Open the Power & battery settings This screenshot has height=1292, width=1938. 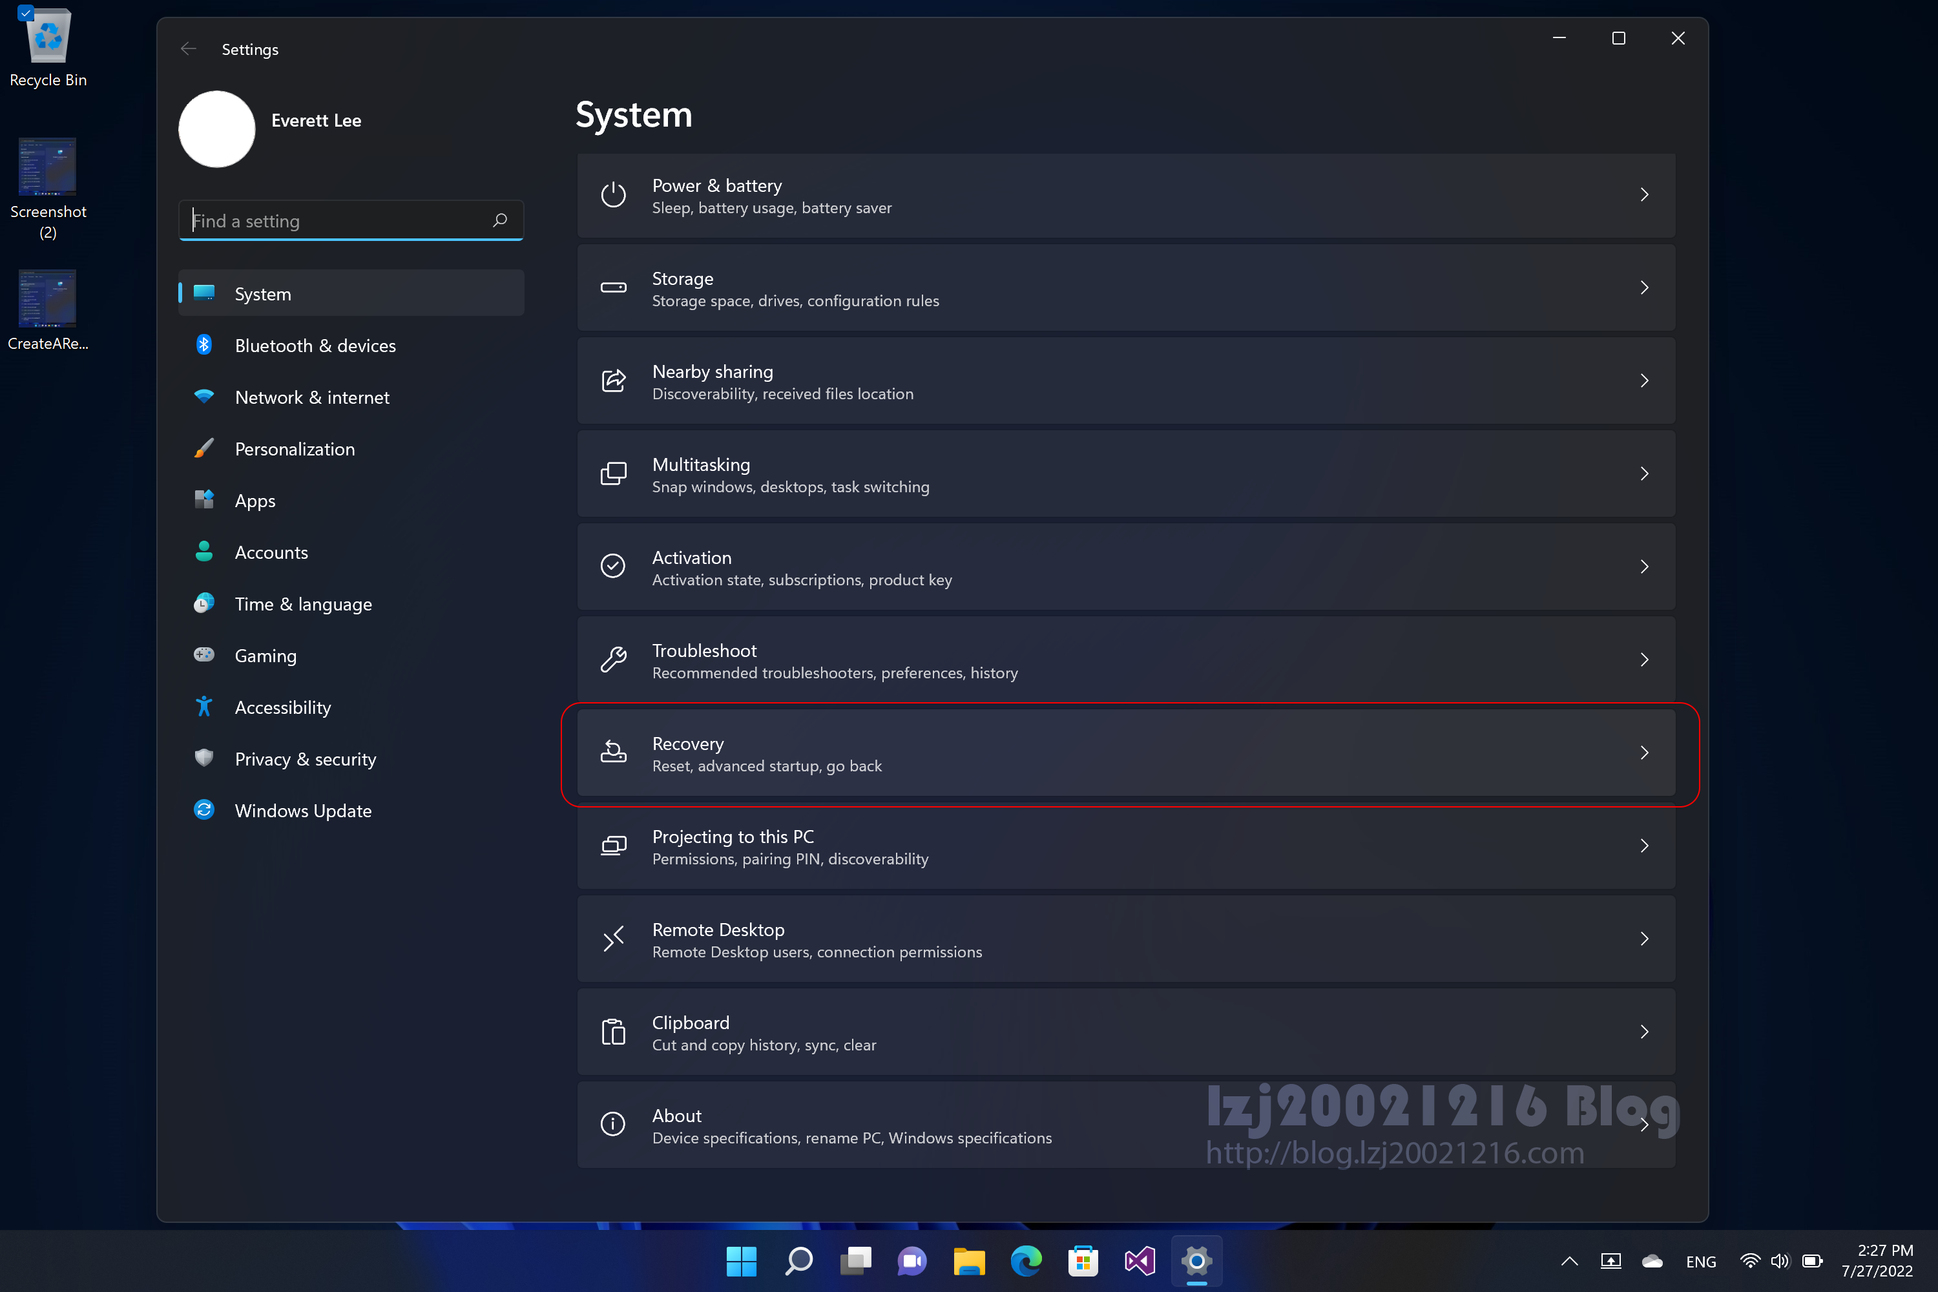point(1125,195)
